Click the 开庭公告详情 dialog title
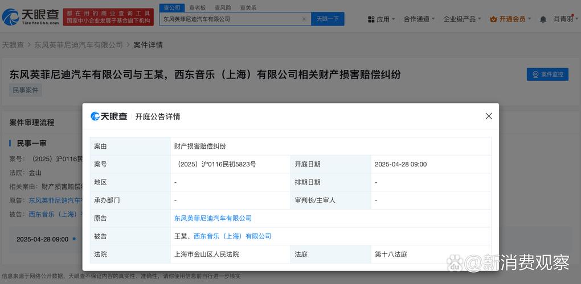 [157, 116]
